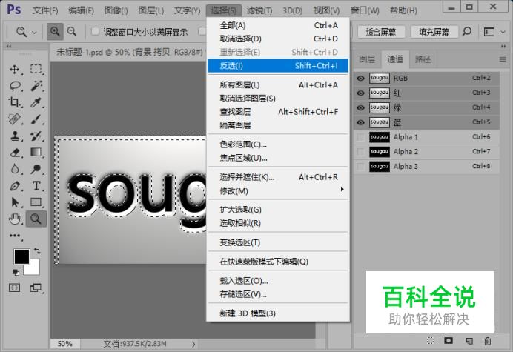513x352 pixels.
Task: Open the edit toolbar ellipsis menu
Action: (x=15, y=236)
